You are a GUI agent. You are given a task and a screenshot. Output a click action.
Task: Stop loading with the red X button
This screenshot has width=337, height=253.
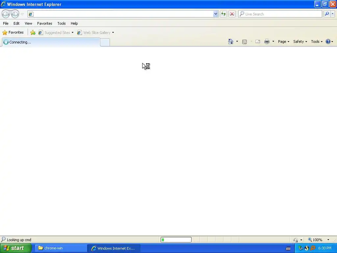232,14
